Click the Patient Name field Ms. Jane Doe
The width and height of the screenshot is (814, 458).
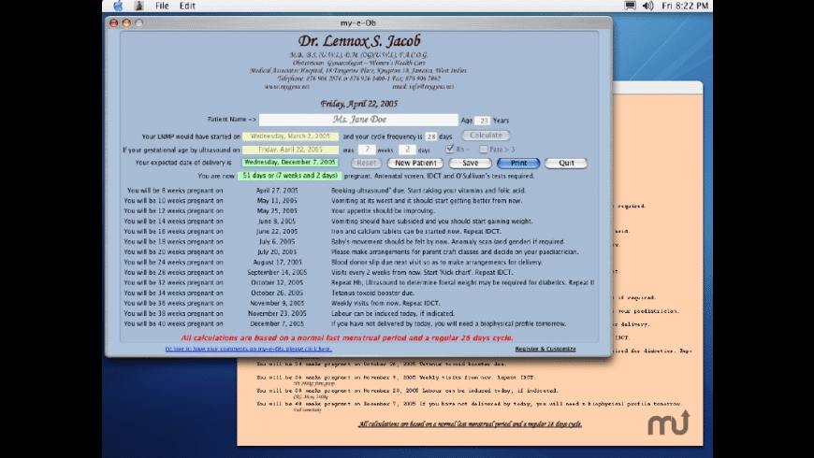tap(358, 120)
